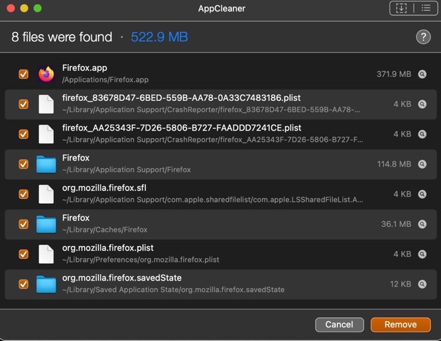Switch to drop-zone view icon in toolbar

(x=401, y=8)
